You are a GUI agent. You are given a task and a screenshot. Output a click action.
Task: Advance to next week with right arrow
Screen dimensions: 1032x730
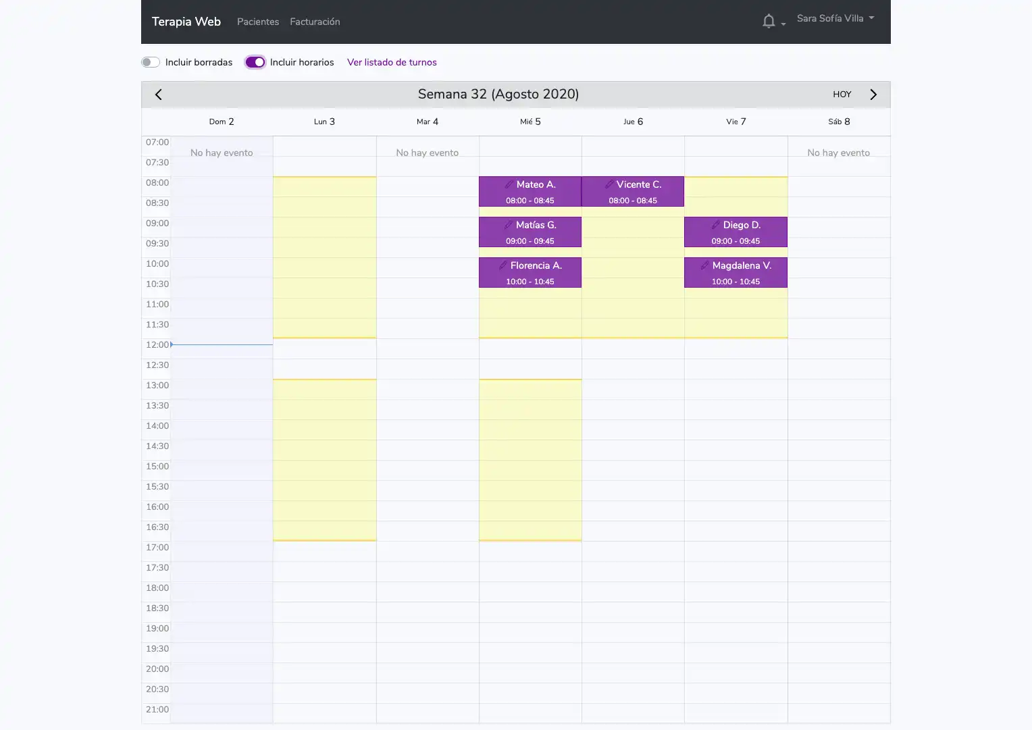(873, 95)
